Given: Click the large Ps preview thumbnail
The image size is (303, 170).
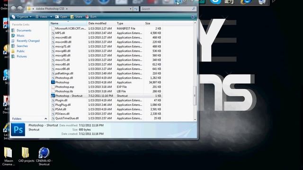Looking at the screenshot, I should [x=18, y=129].
